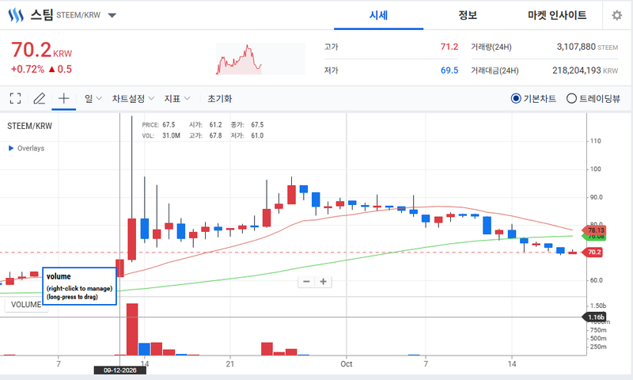Screen dimensions: 633x380
Task: Zoom out chart with minus button
Action: click(306, 282)
